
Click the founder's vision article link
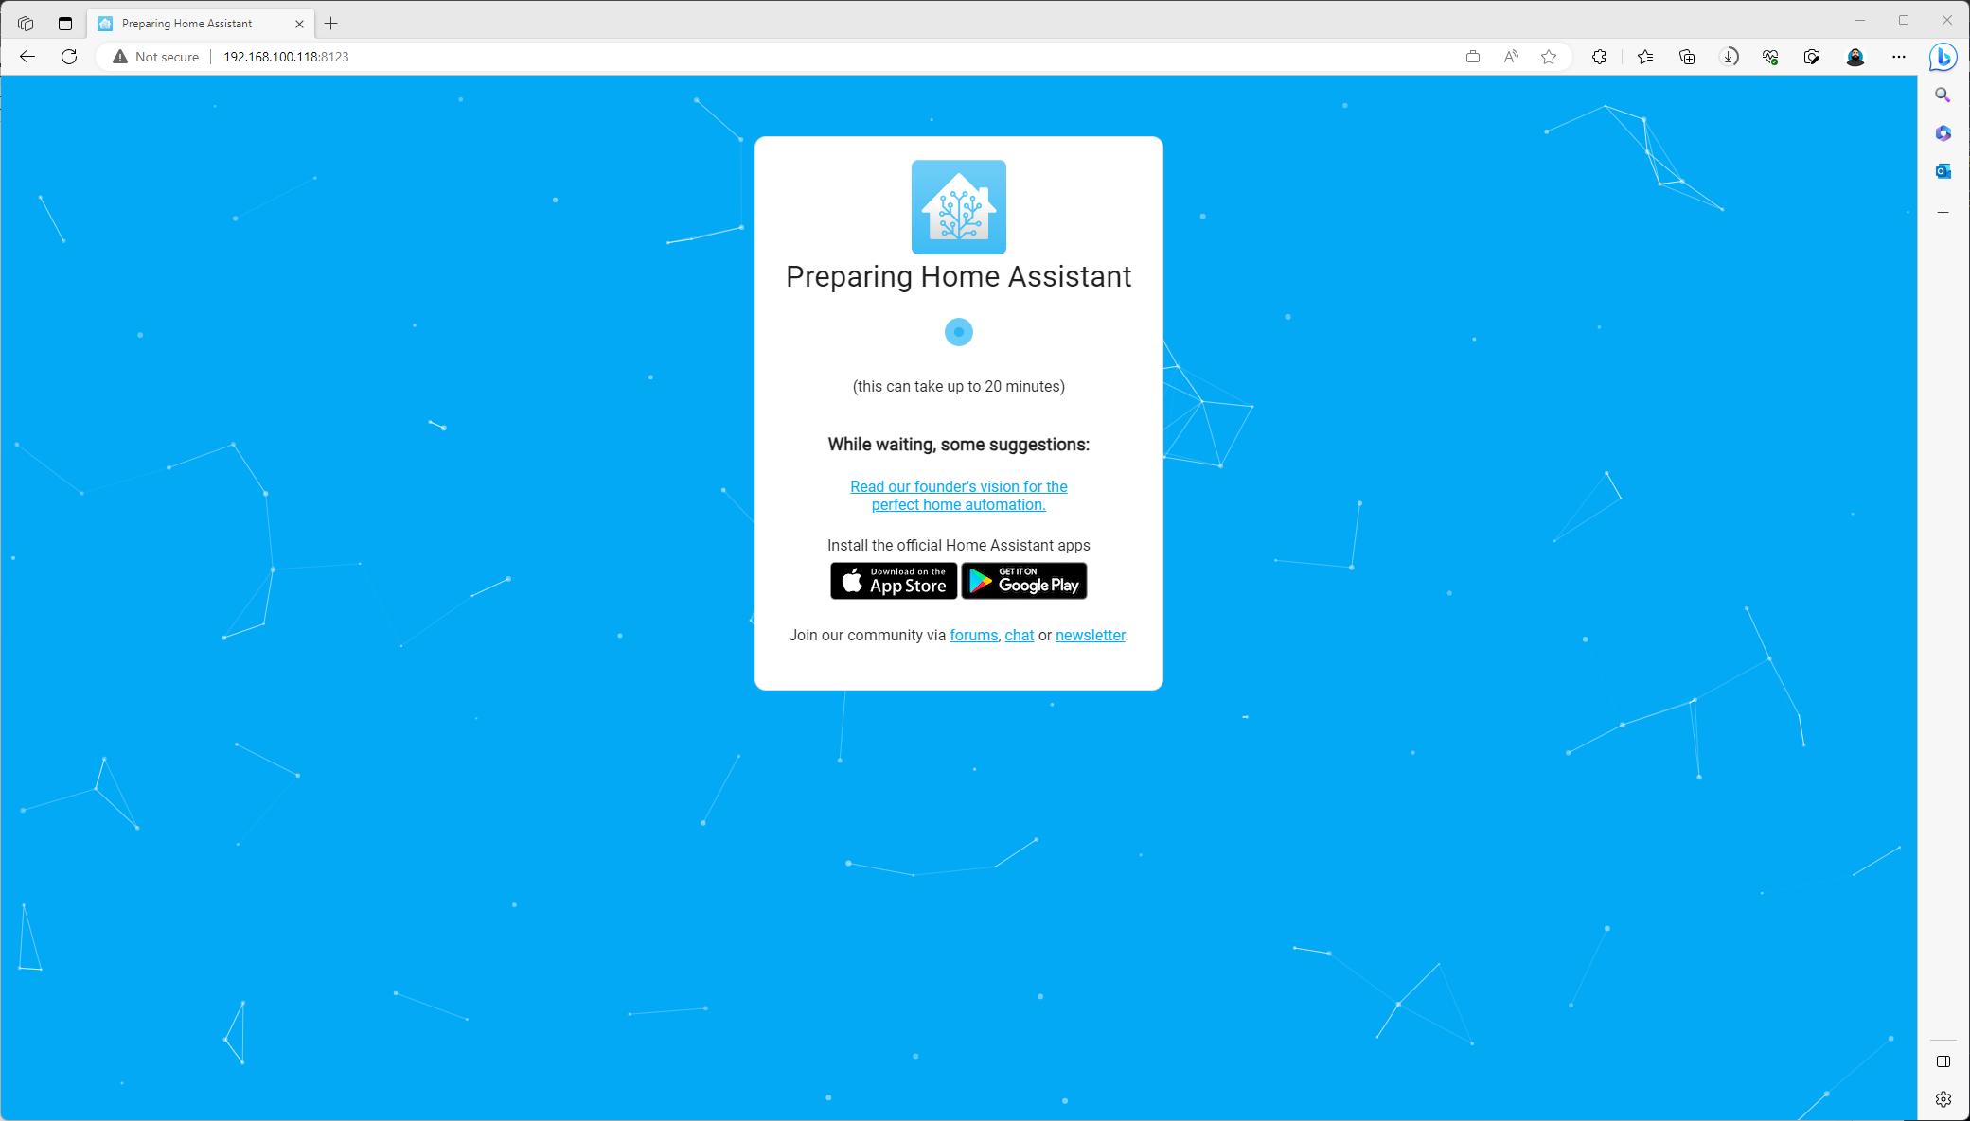[x=959, y=495]
